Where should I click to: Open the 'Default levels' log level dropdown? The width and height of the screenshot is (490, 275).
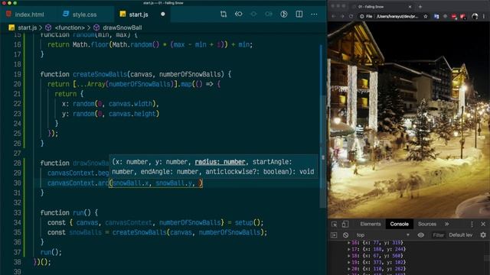coord(461,235)
